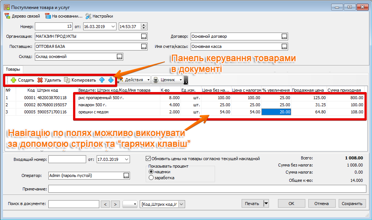Open the Поставщик selection ellipsis
372x220 pixels.
pos(144,46)
